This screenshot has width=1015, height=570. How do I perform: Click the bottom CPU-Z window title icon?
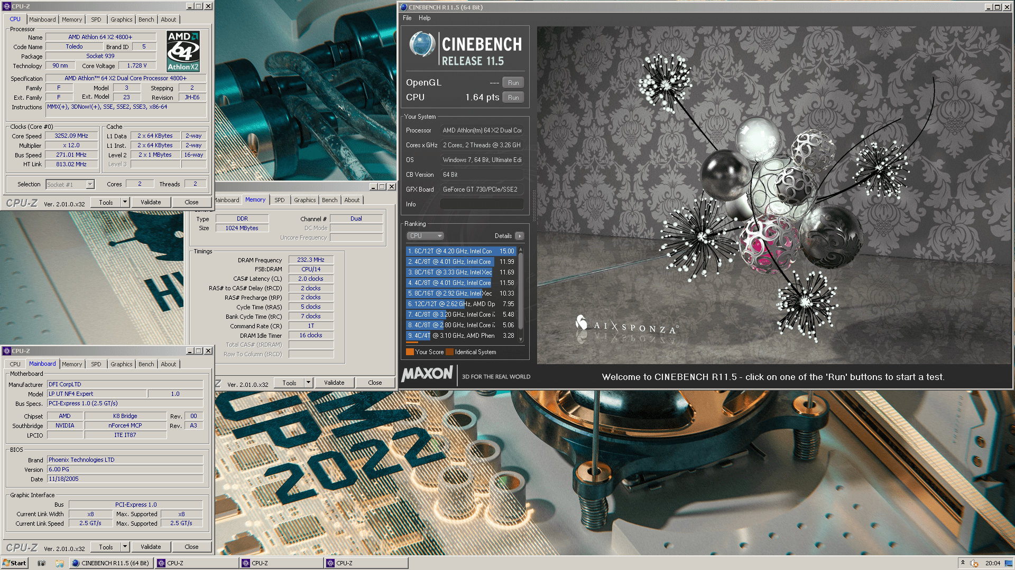coord(7,351)
